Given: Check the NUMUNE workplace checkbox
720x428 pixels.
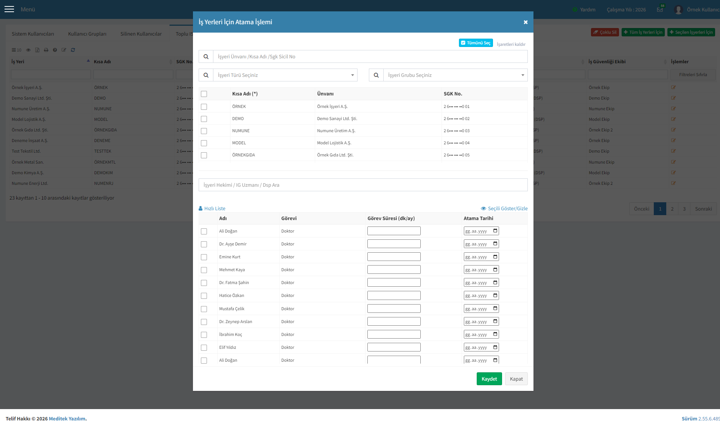Looking at the screenshot, I should pos(204,131).
